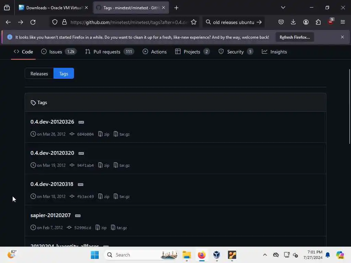Open the Extensions puzzle icon
This screenshot has width=351, height=263.
tap(318, 22)
